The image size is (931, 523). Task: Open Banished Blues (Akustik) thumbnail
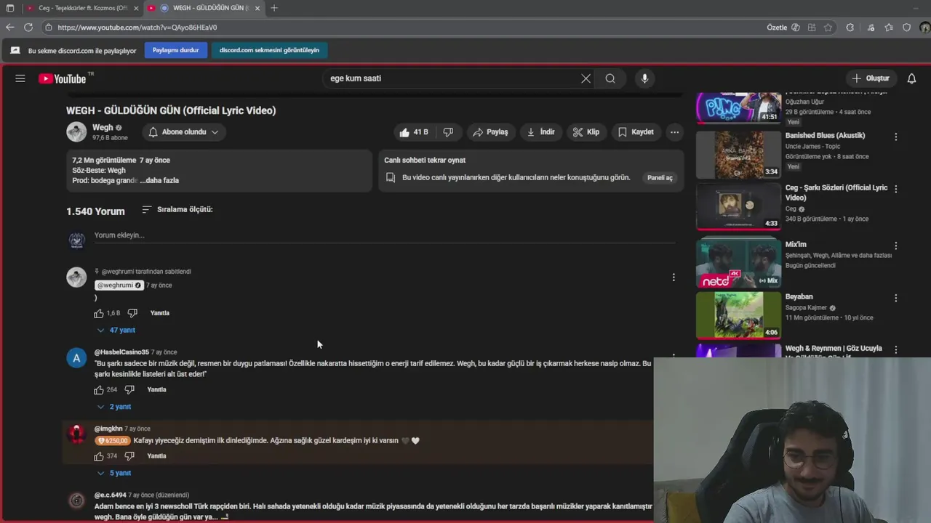[x=739, y=154]
